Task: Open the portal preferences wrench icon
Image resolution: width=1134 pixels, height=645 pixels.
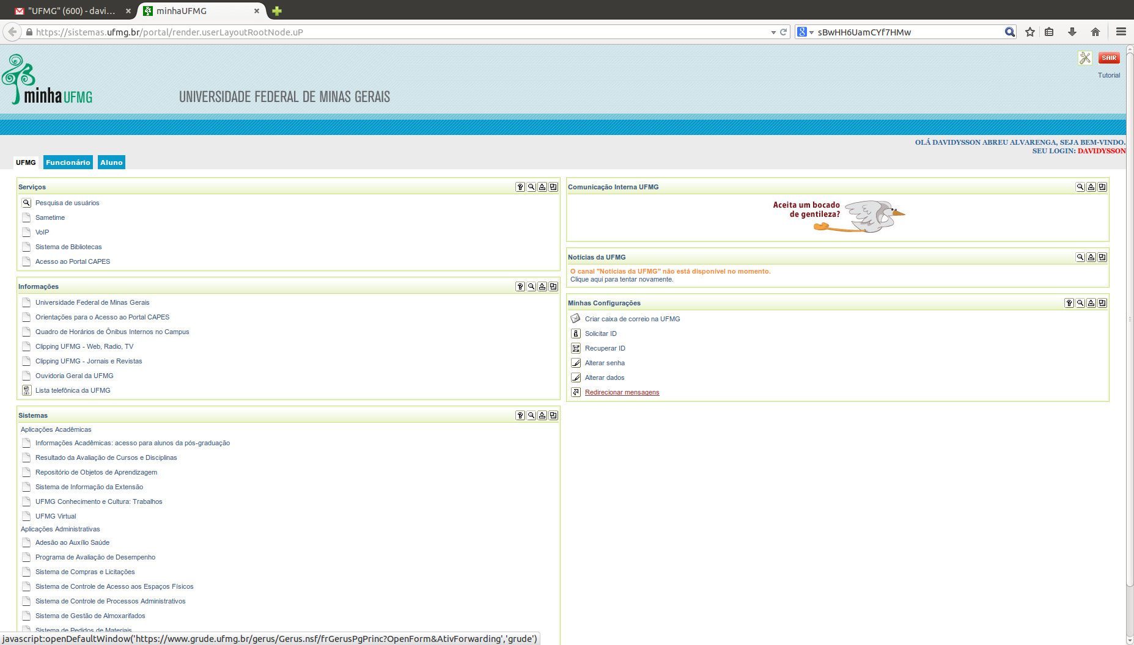Action: click(1085, 58)
